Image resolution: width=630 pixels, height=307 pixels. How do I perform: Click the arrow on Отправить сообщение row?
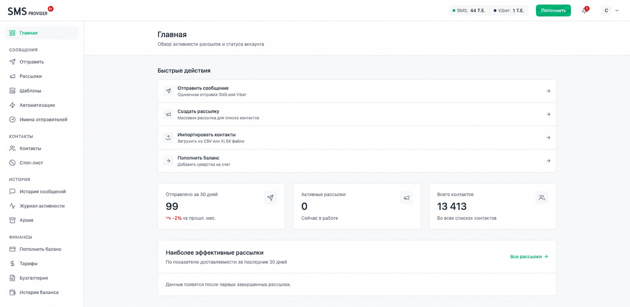pos(548,91)
